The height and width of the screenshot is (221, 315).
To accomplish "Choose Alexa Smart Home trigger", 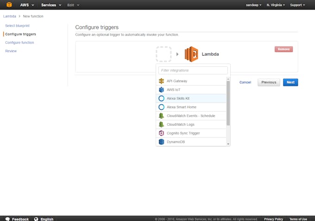I will click(191, 107).
